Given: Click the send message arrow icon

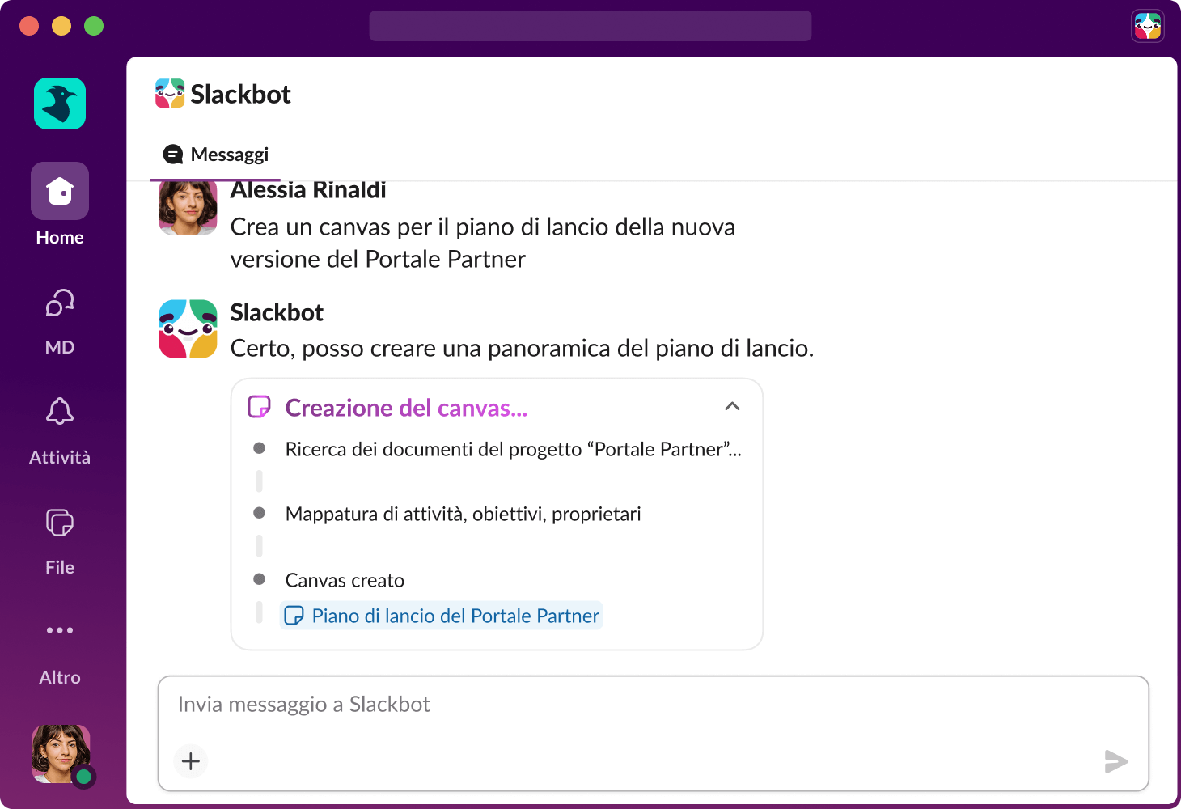Looking at the screenshot, I should (1116, 761).
